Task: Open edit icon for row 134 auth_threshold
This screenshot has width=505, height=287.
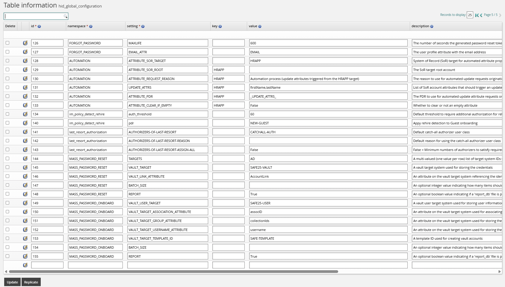Action: pos(25,114)
